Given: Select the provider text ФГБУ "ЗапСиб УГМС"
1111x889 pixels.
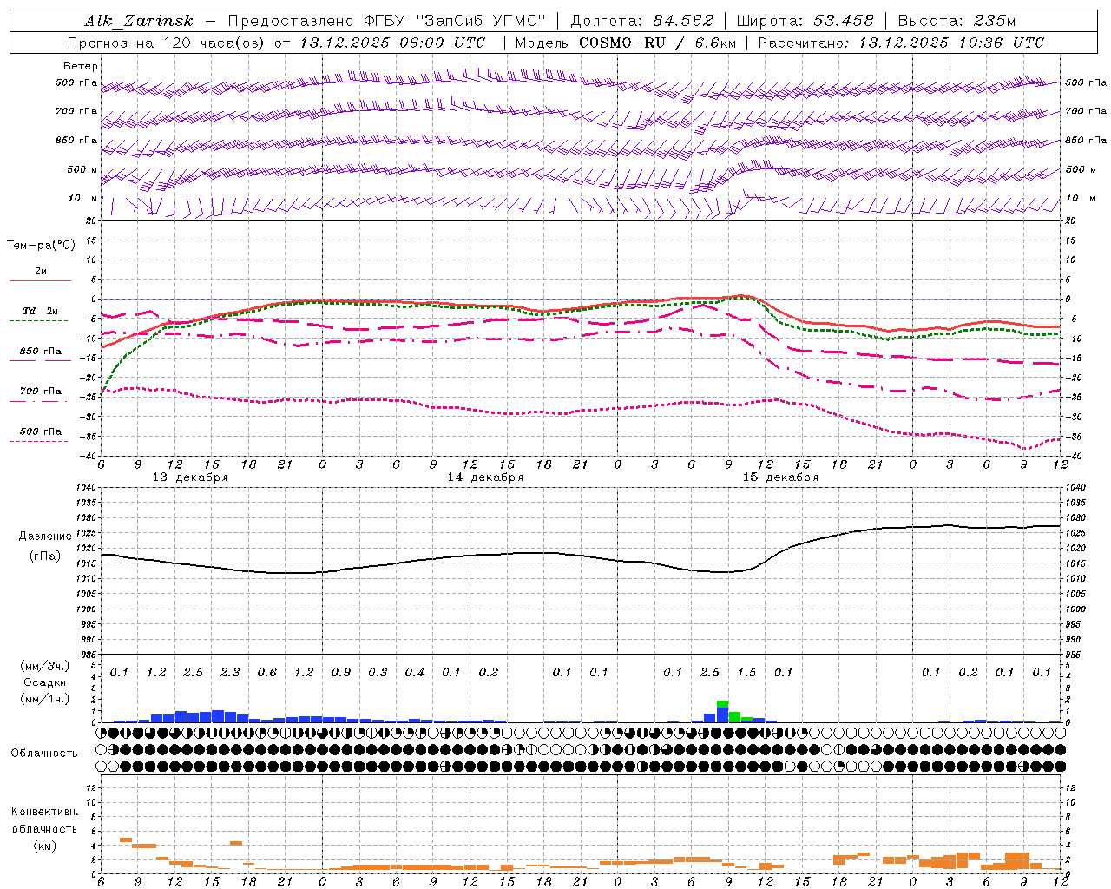Looking at the screenshot, I should [x=457, y=21].
